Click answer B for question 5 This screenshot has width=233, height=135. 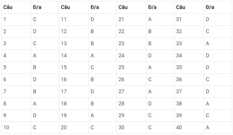45,67
